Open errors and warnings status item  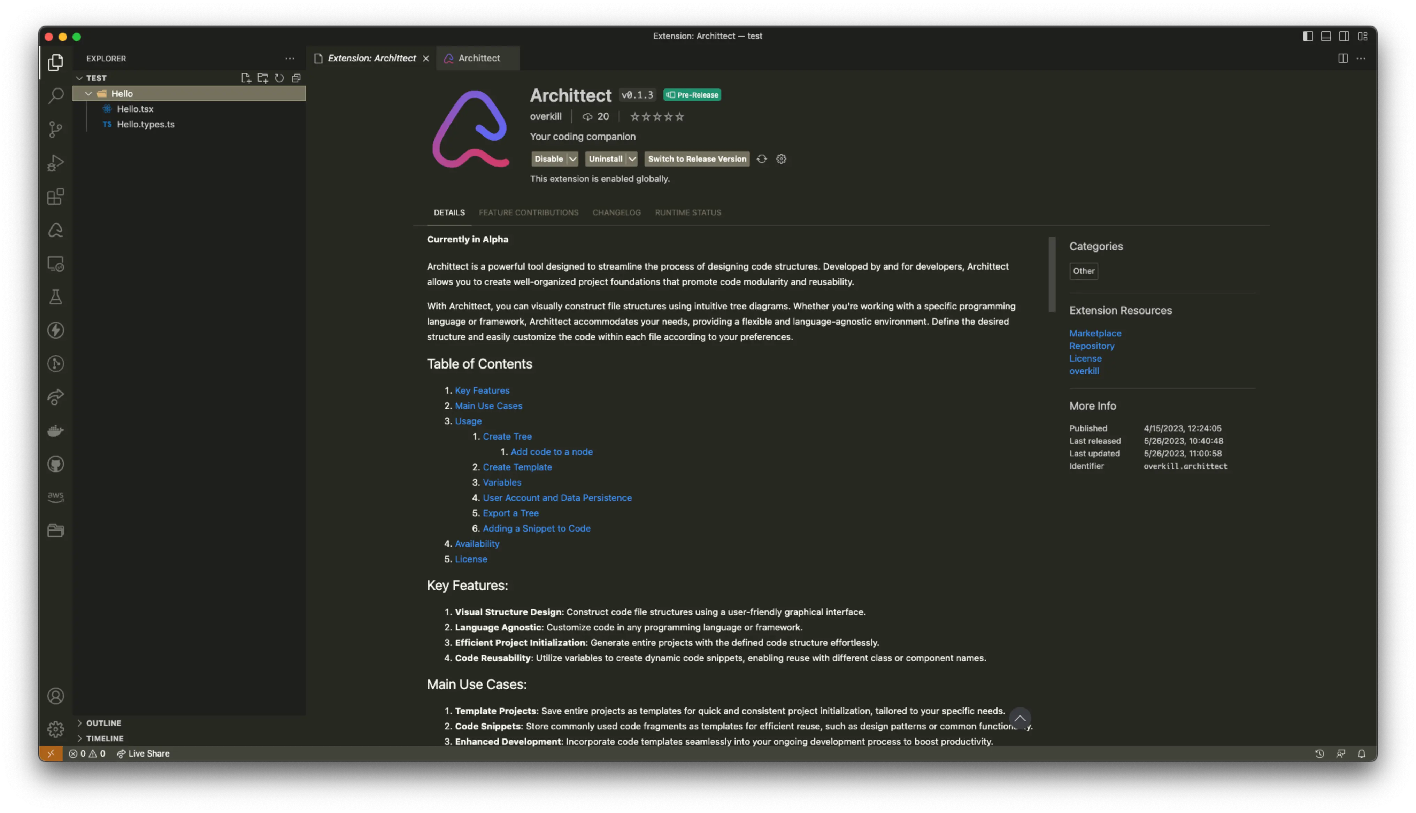pos(86,753)
